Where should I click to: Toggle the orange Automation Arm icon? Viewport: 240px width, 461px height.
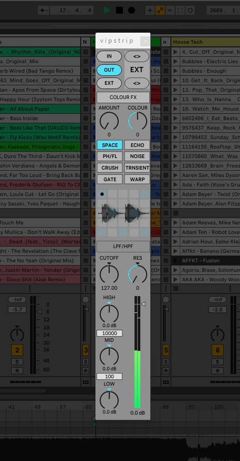[x=160, y=11]
